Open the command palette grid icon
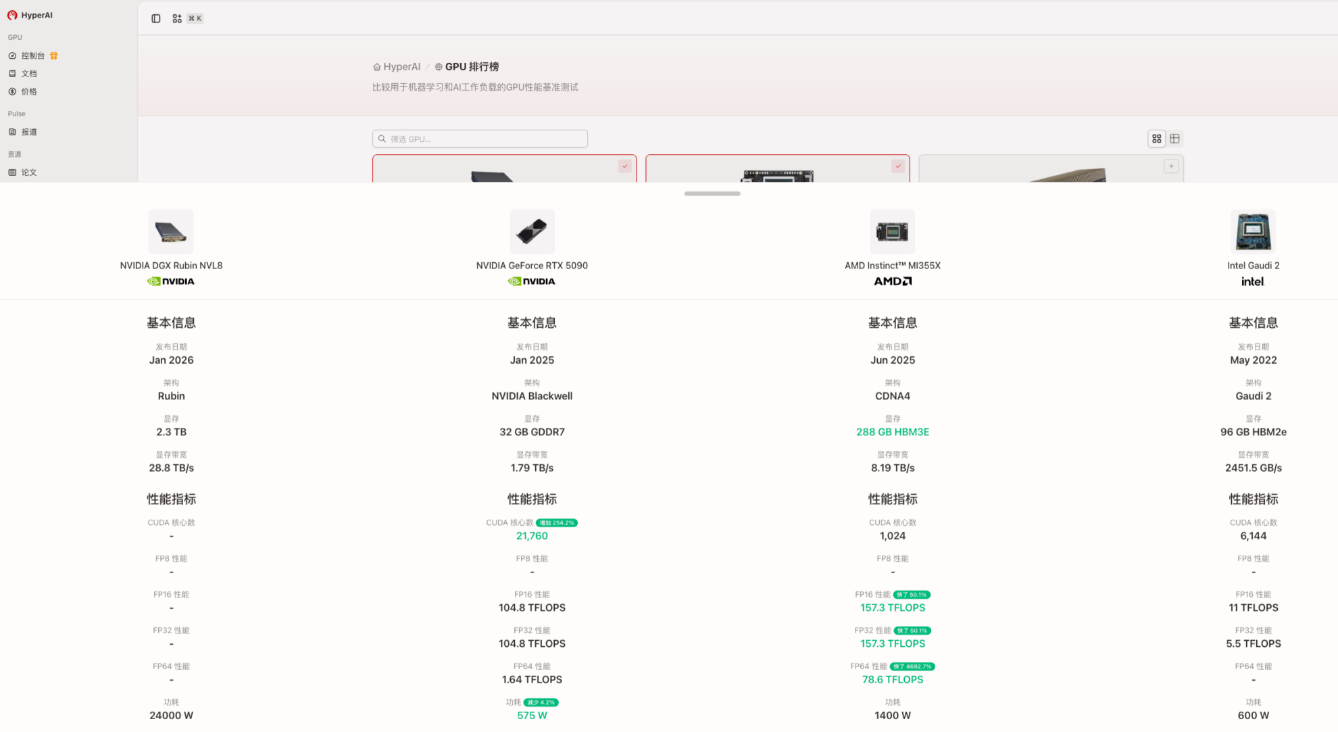 pyautogui.click(x=177, y=18)
